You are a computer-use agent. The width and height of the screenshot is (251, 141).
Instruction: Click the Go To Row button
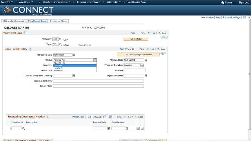coord(136,39)
